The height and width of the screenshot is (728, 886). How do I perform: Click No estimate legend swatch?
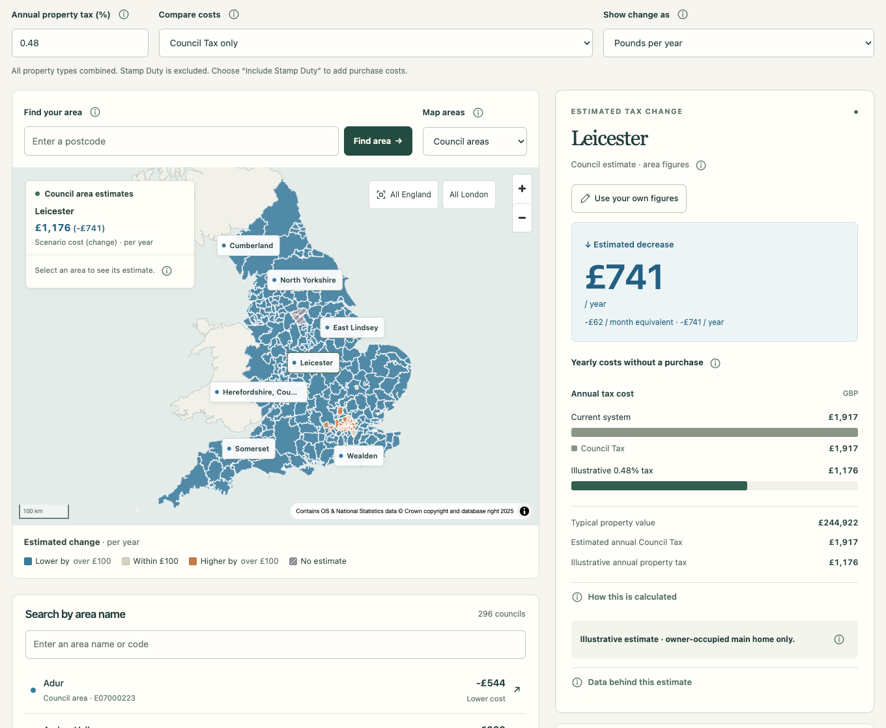293,561
